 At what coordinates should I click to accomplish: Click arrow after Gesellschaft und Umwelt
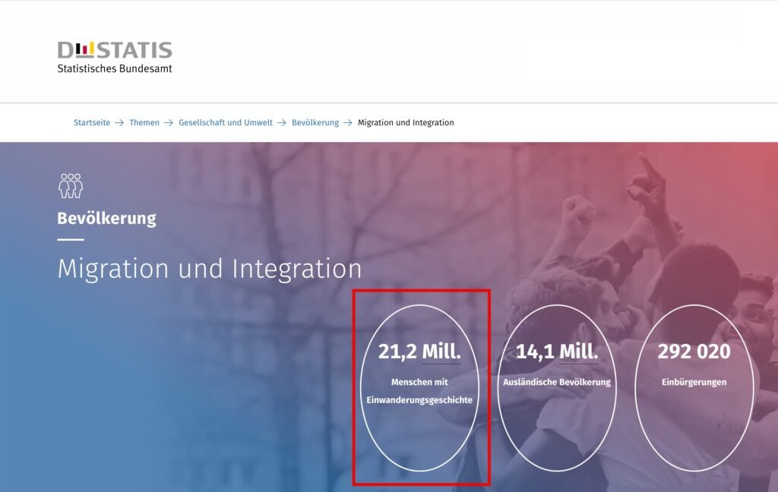click(282, 123)
